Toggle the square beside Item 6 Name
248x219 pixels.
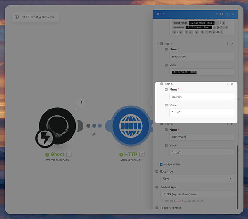(166, 130)
